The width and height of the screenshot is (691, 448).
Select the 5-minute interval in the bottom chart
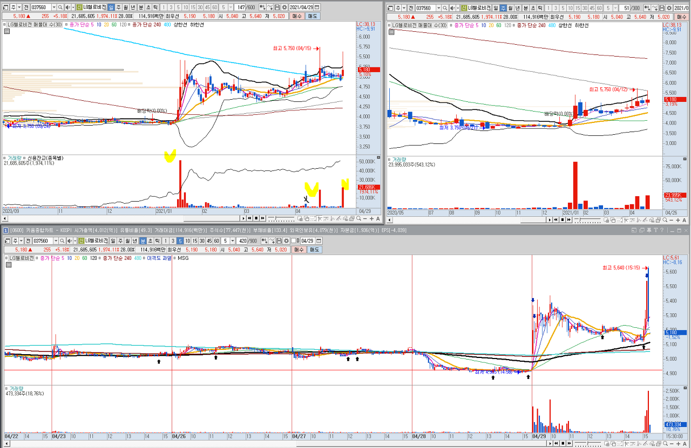(x=180, y=240)
